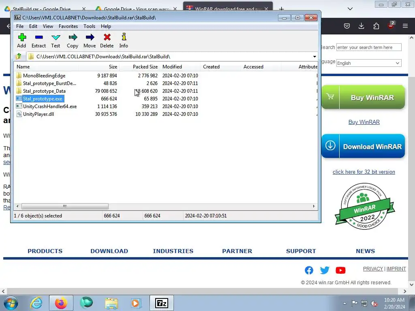Click the uBlock extension icon with badge

(x=391, y=26)
